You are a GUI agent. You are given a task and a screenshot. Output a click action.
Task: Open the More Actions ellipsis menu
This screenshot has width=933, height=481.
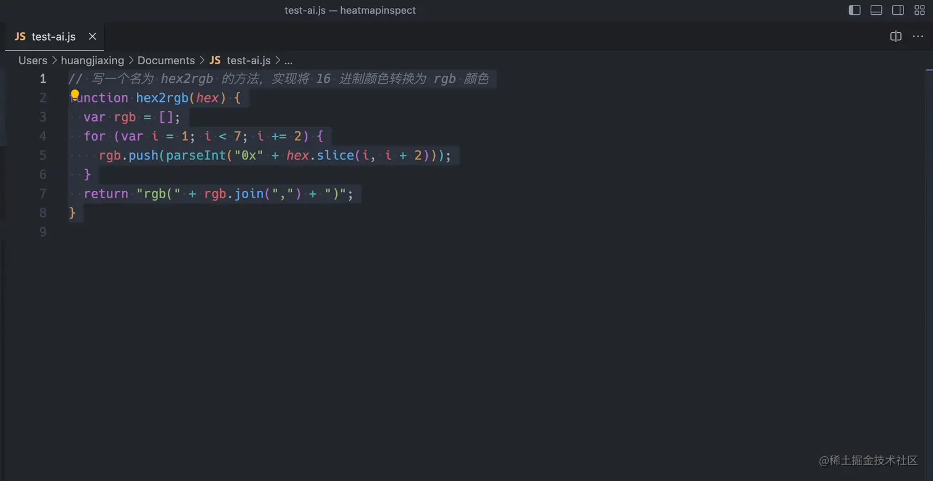[918, 36]
